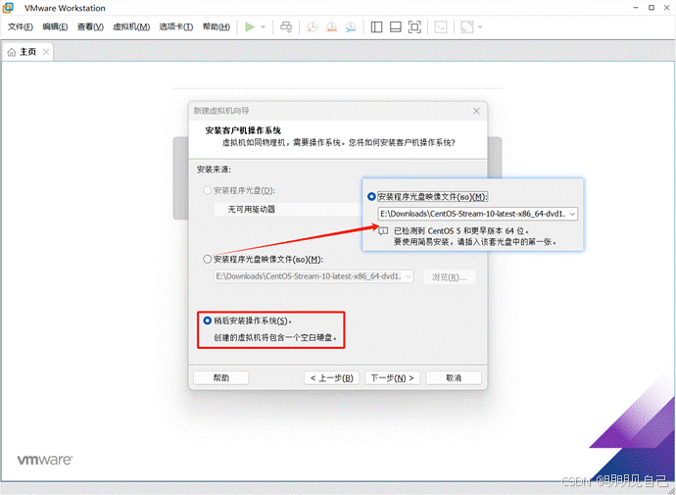The width and height of the screenshot is (676, 495).
Task: Expand the stretch display options arrow
Action: tap(480, 27)
